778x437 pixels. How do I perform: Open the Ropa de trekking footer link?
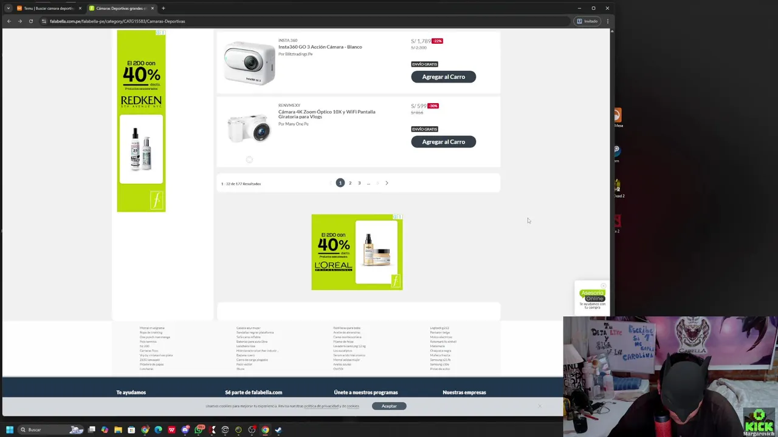click(151, 333)
